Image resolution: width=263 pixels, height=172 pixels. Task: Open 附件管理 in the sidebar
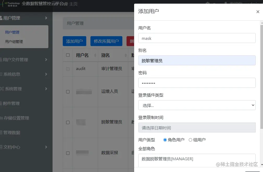point(11,103)
